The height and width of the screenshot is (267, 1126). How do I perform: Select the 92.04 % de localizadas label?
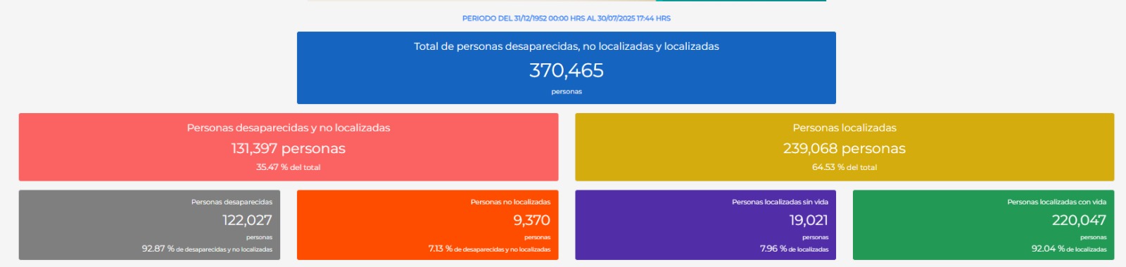click(x=1069, y=249)
